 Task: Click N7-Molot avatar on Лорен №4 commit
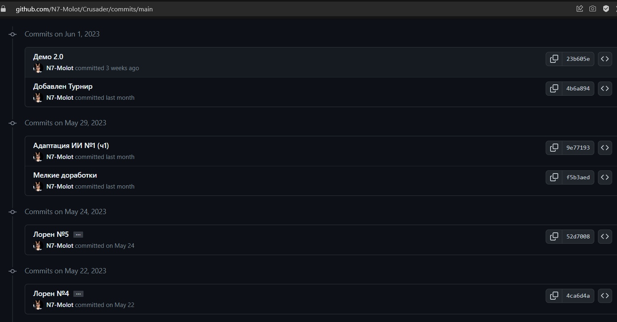38,305
